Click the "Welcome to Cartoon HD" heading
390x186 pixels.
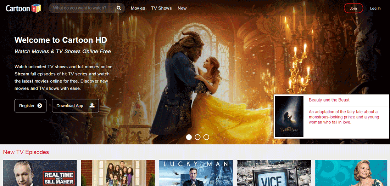coord(61,40)
